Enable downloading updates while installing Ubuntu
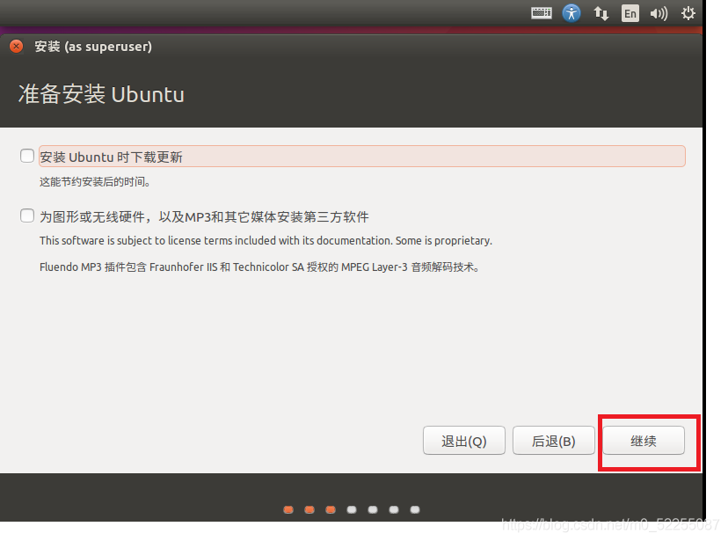The height and width of the screenshot is (541, 728). click(x=27, y=156)
